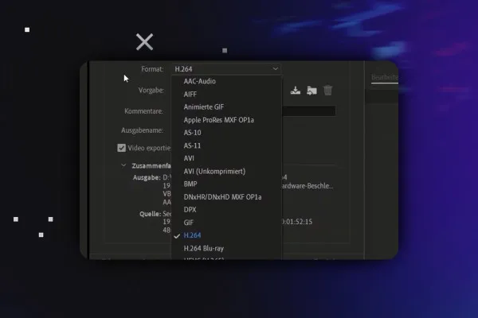The image size is (478, 318).
Task: Choose BMP format option
Action: [x=190, y=184]
